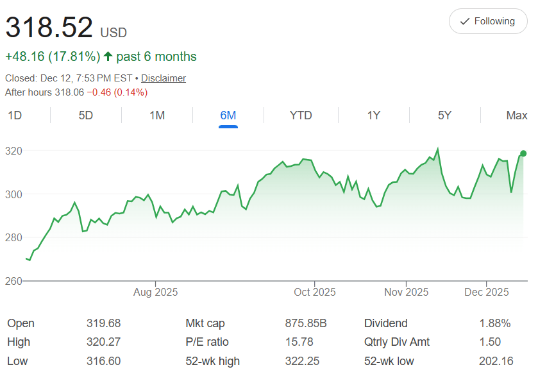Viewport: 538px width, 374px height.
Task: Click the active 6M range tab
Action: tap(228, 115)
